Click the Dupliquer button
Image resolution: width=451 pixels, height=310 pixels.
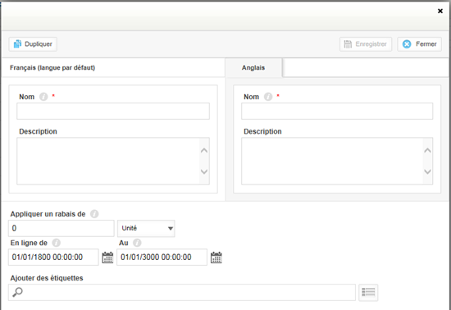33,44
